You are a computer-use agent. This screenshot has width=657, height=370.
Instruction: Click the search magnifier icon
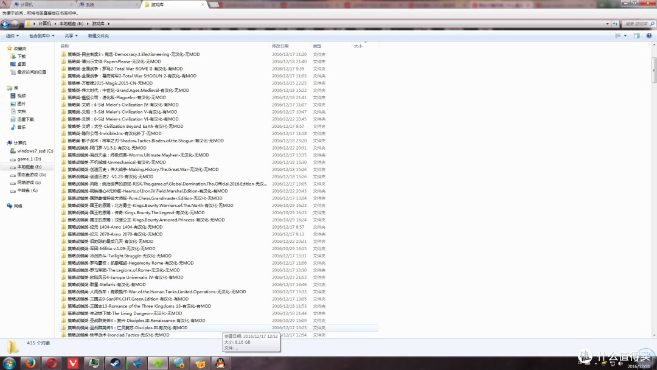click(652, 24)
